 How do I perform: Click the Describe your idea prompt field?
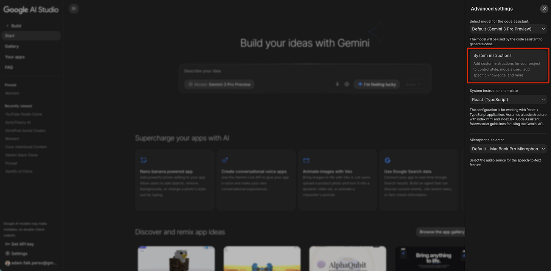click(x=305, y=71)
